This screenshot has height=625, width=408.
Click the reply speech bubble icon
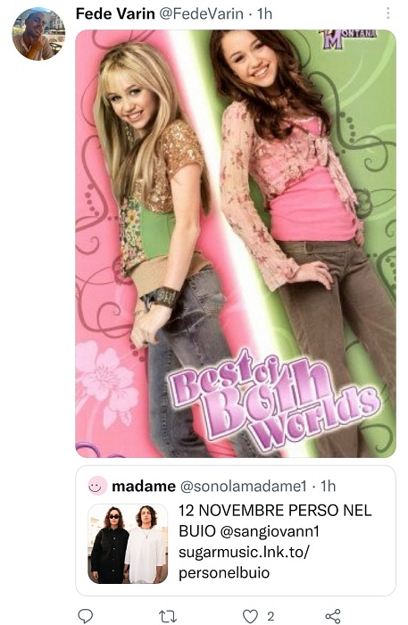(85, 616)
